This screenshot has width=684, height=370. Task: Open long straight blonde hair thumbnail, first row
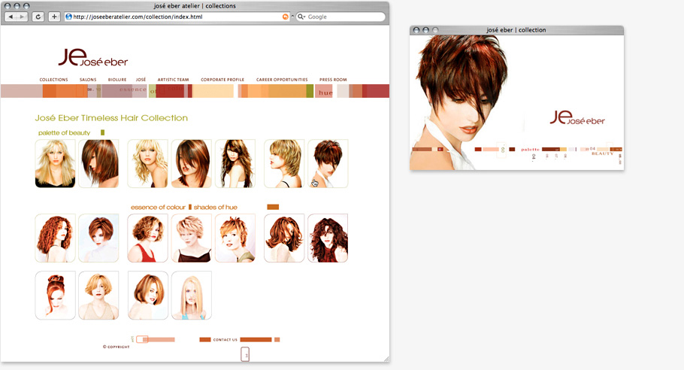tap(55, 164)
